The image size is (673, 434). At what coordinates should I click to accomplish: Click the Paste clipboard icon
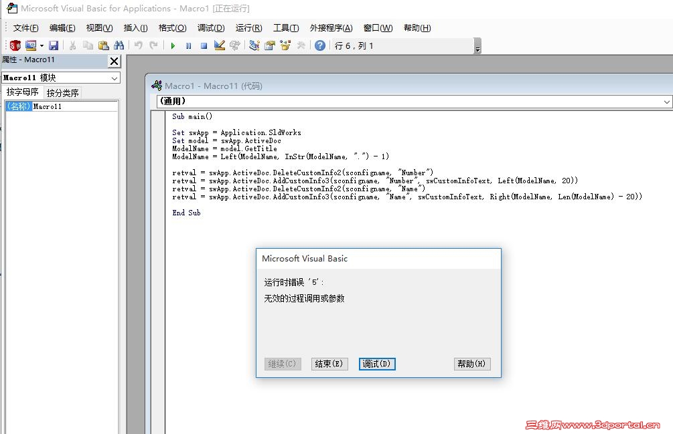[x=103, y=45]
